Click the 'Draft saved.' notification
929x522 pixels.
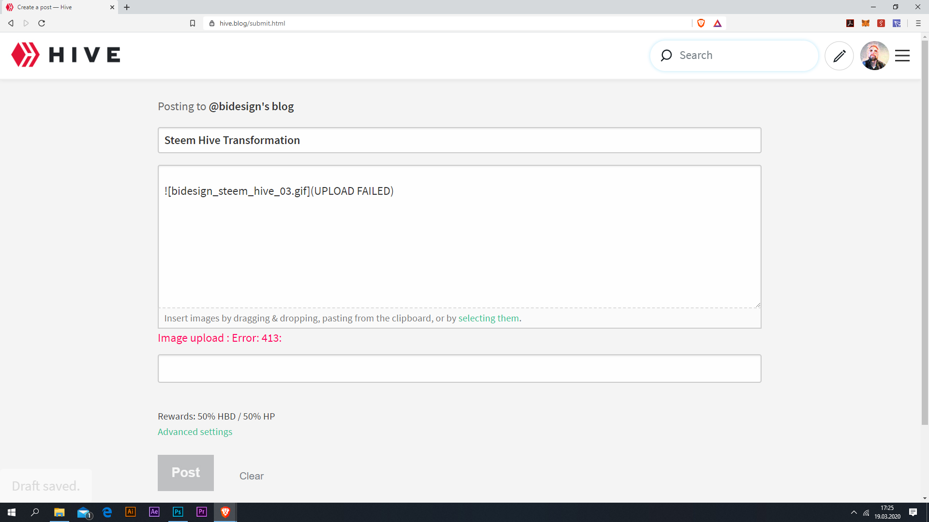coord(46,486)
